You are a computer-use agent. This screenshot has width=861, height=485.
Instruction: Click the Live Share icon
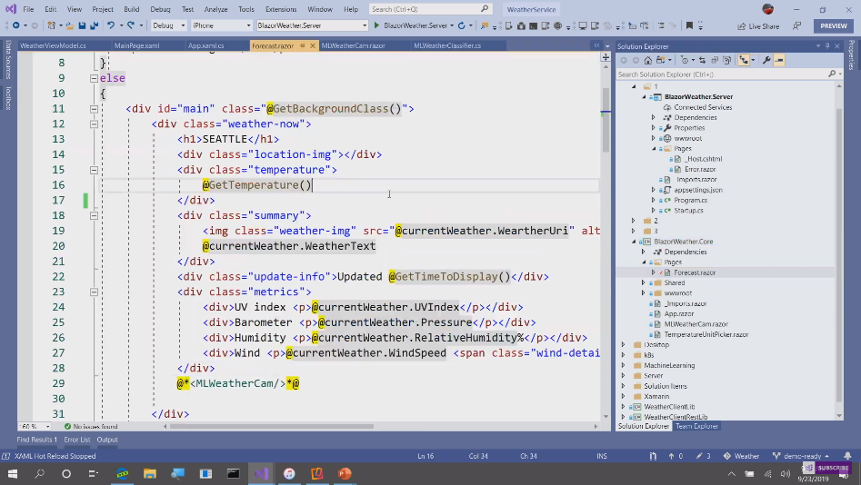coord(742,26)
